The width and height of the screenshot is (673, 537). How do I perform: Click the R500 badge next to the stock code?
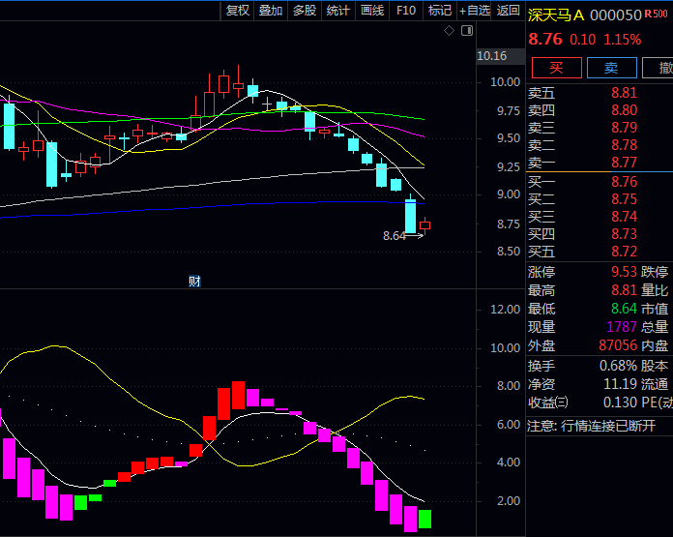coord(658,15)
